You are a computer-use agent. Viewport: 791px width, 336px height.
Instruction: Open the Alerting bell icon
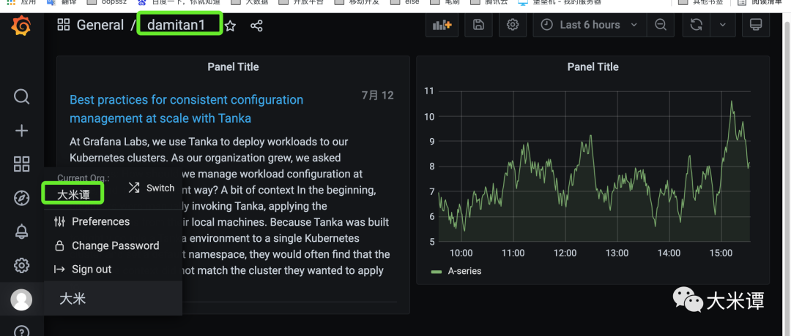click(22, 232)
